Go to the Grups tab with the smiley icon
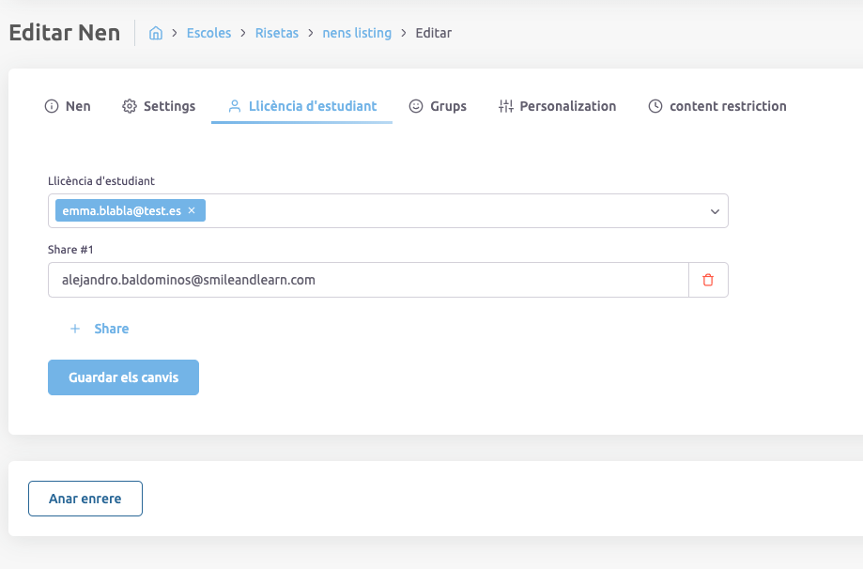The height and width of the screenshot is (569, 863). pos(438,106)
